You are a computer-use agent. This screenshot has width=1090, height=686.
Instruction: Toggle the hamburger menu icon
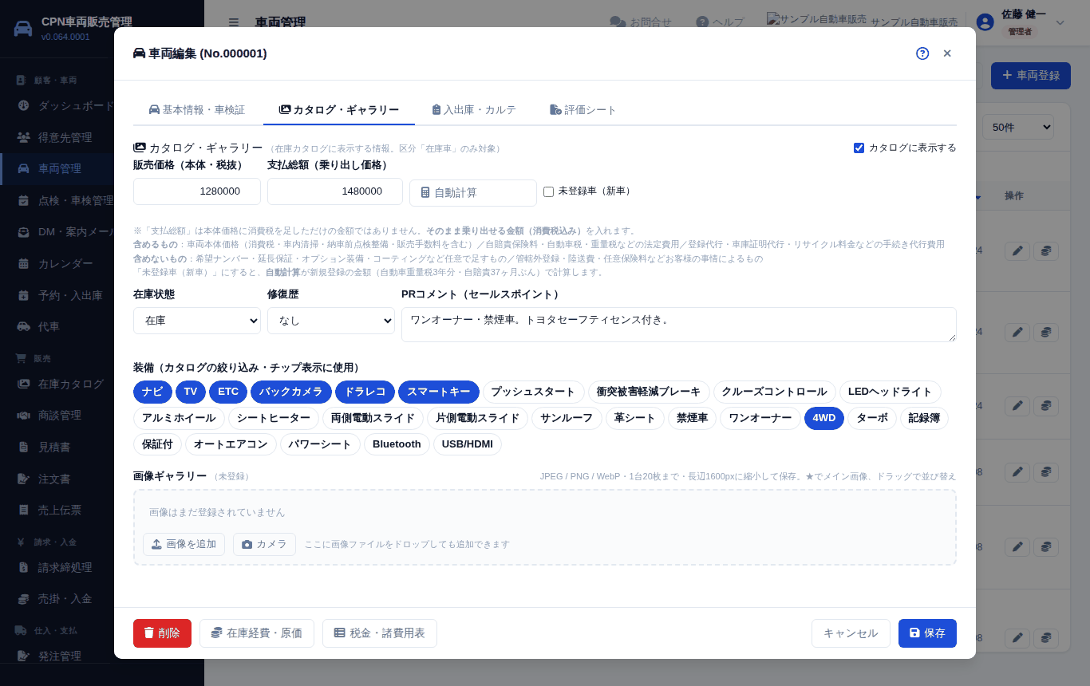[233, 22]
